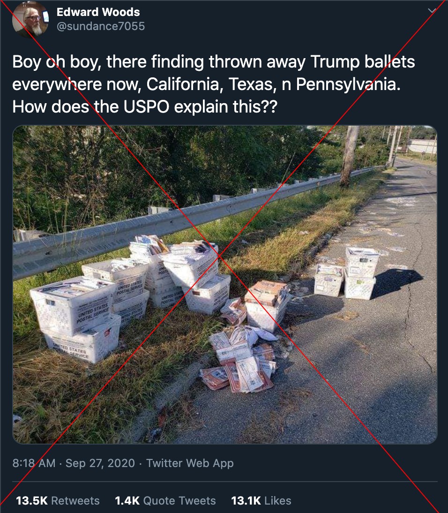Image resolution: width=448 pixels, height=513 pixels.
Task: Click the 1.4K quote tweet count
Action: tap(127, 500)
